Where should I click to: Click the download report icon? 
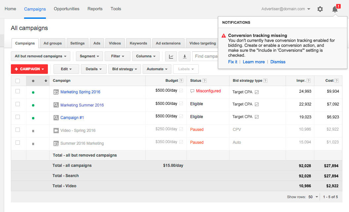pyautogui.click(x=185, y=56)
